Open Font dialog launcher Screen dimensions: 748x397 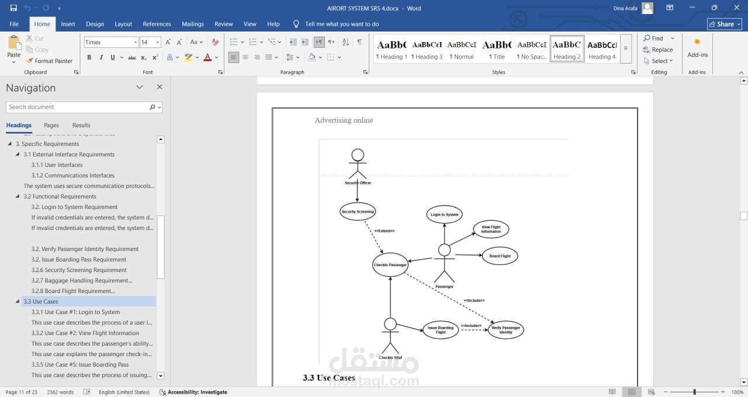[220, 72]
